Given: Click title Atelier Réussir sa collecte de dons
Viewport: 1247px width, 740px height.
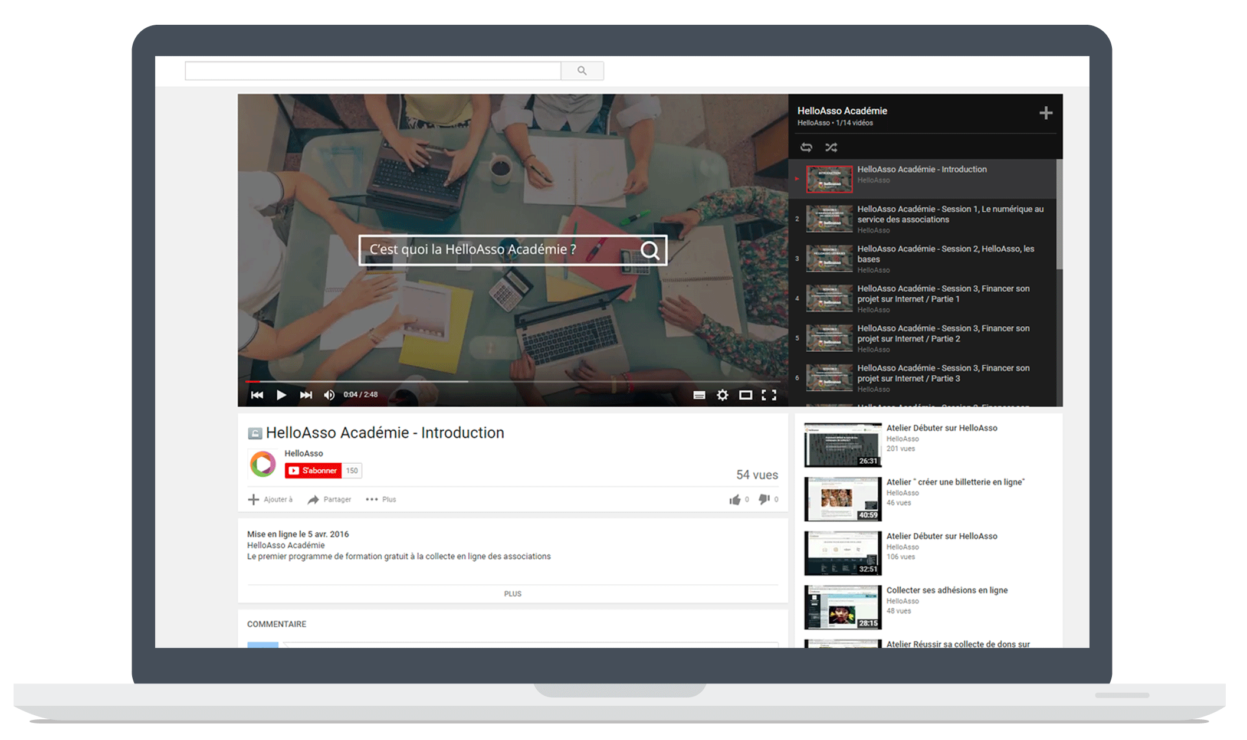Looking at the screenshot, I should coord(958,644).
